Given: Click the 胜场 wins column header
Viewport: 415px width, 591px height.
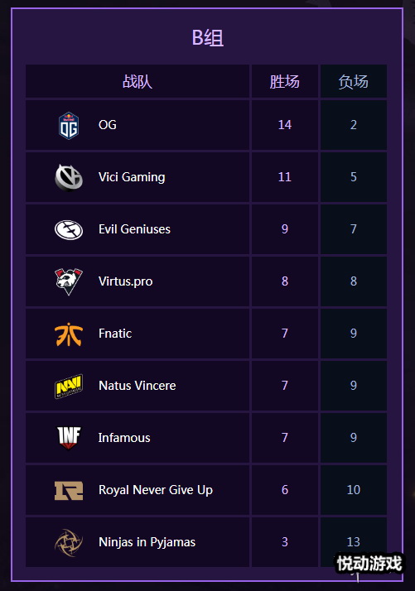Looking at the screenshot, I should (x=284, y=81).
